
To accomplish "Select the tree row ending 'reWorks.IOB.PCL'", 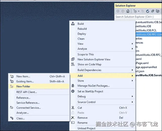I will click(146, 30).
